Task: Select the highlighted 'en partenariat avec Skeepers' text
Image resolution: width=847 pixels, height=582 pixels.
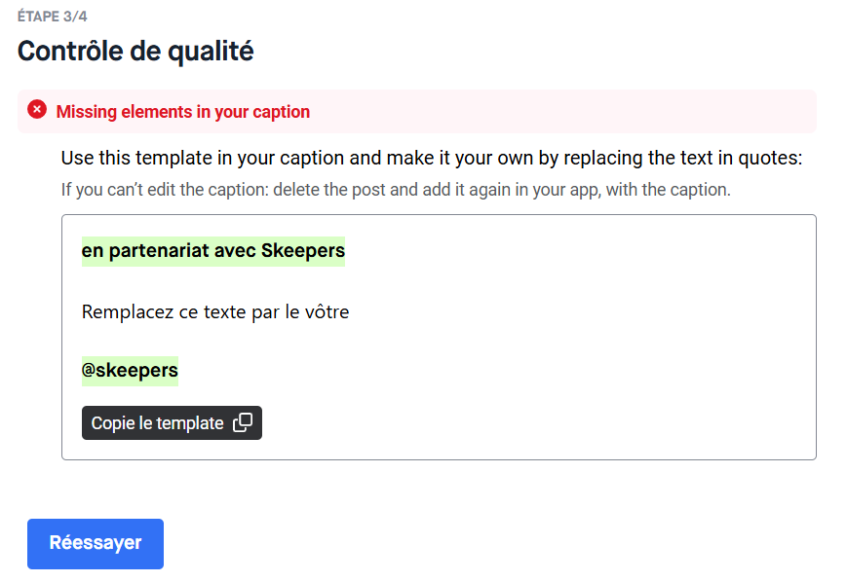Action: coord(212,251)
